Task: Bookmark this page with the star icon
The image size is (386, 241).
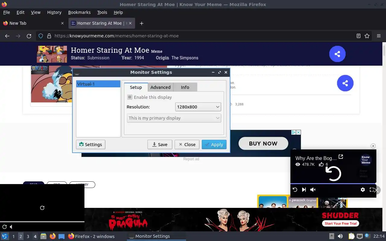Action: pos(367,36)
